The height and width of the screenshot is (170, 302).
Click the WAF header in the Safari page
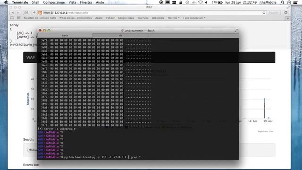31,58
